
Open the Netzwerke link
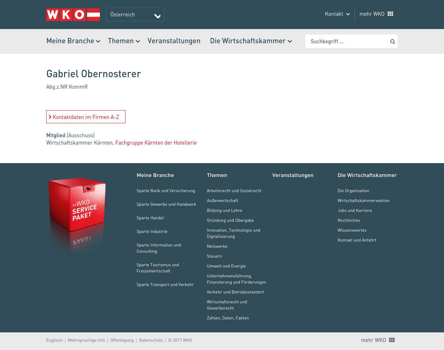click(x=217, y=246)
